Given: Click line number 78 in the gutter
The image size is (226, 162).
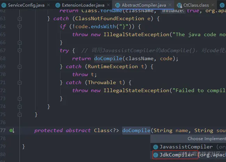Looking at the screenshot, I should point(3,139).
